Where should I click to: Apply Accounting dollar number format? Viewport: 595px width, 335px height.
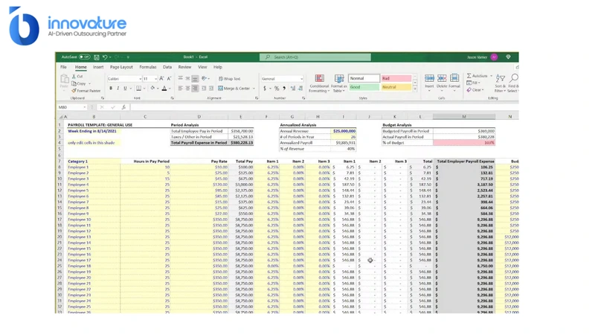click(x=265, y=89)
